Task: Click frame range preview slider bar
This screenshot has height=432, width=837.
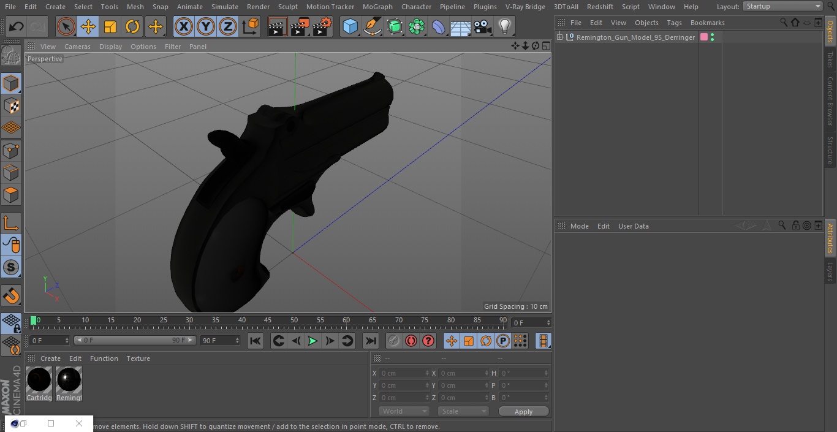Action: pos(135,340)
